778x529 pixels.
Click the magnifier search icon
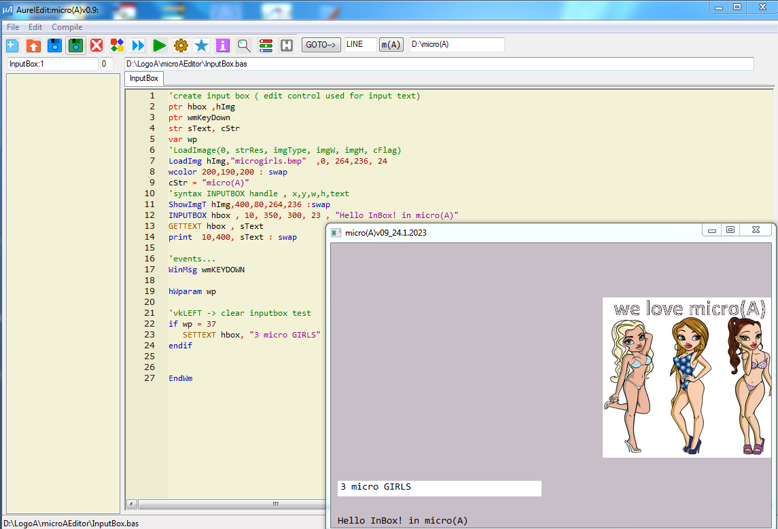244,45
